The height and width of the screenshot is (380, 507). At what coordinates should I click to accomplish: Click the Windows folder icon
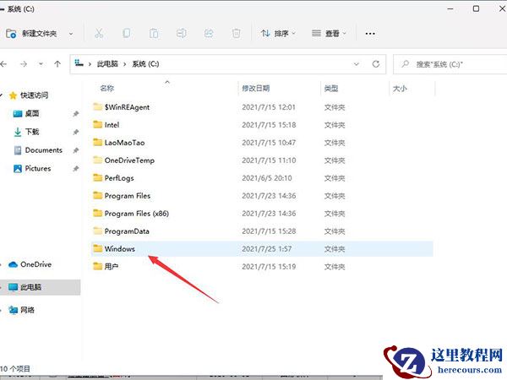click(98, 248)
